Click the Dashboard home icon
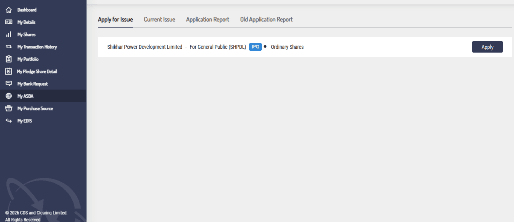The image size is (514, 222). pyautogui.click(x=9, y=10)
